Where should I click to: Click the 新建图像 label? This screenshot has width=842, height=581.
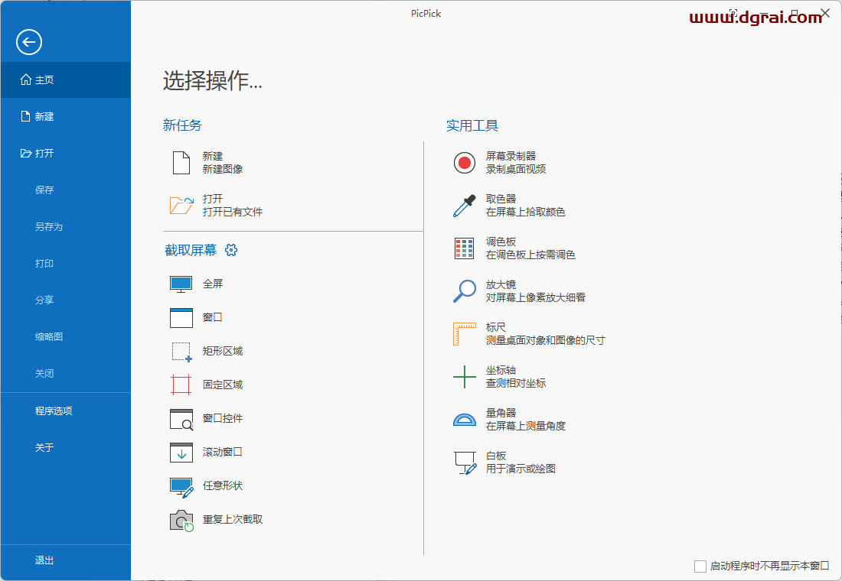tap(222, 169)
